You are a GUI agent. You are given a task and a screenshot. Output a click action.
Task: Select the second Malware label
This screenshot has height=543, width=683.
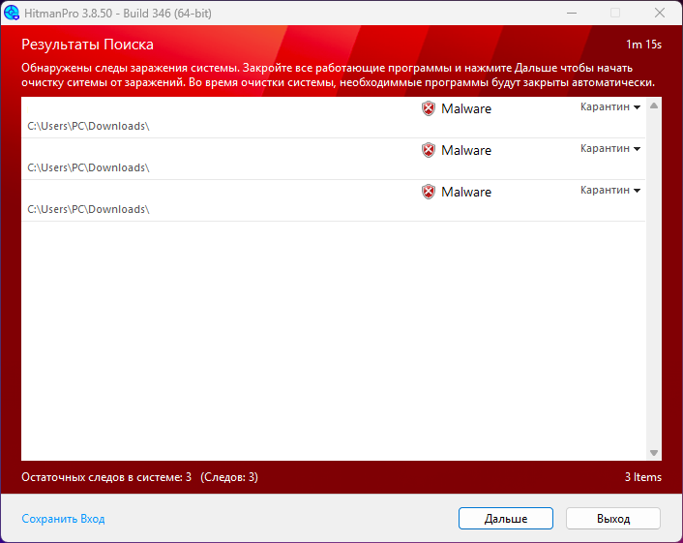point(466,150)
